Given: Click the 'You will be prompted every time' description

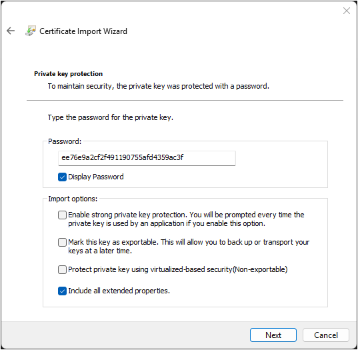Looking at the screenshot, I should coord(186,219).
